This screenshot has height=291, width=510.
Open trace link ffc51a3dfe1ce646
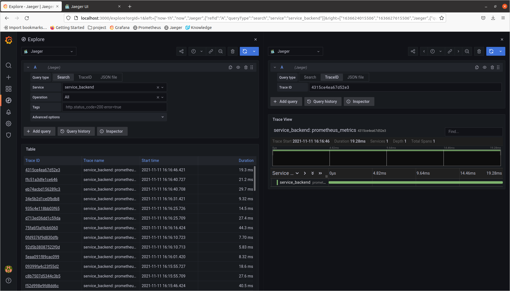[x=41, y=180]
